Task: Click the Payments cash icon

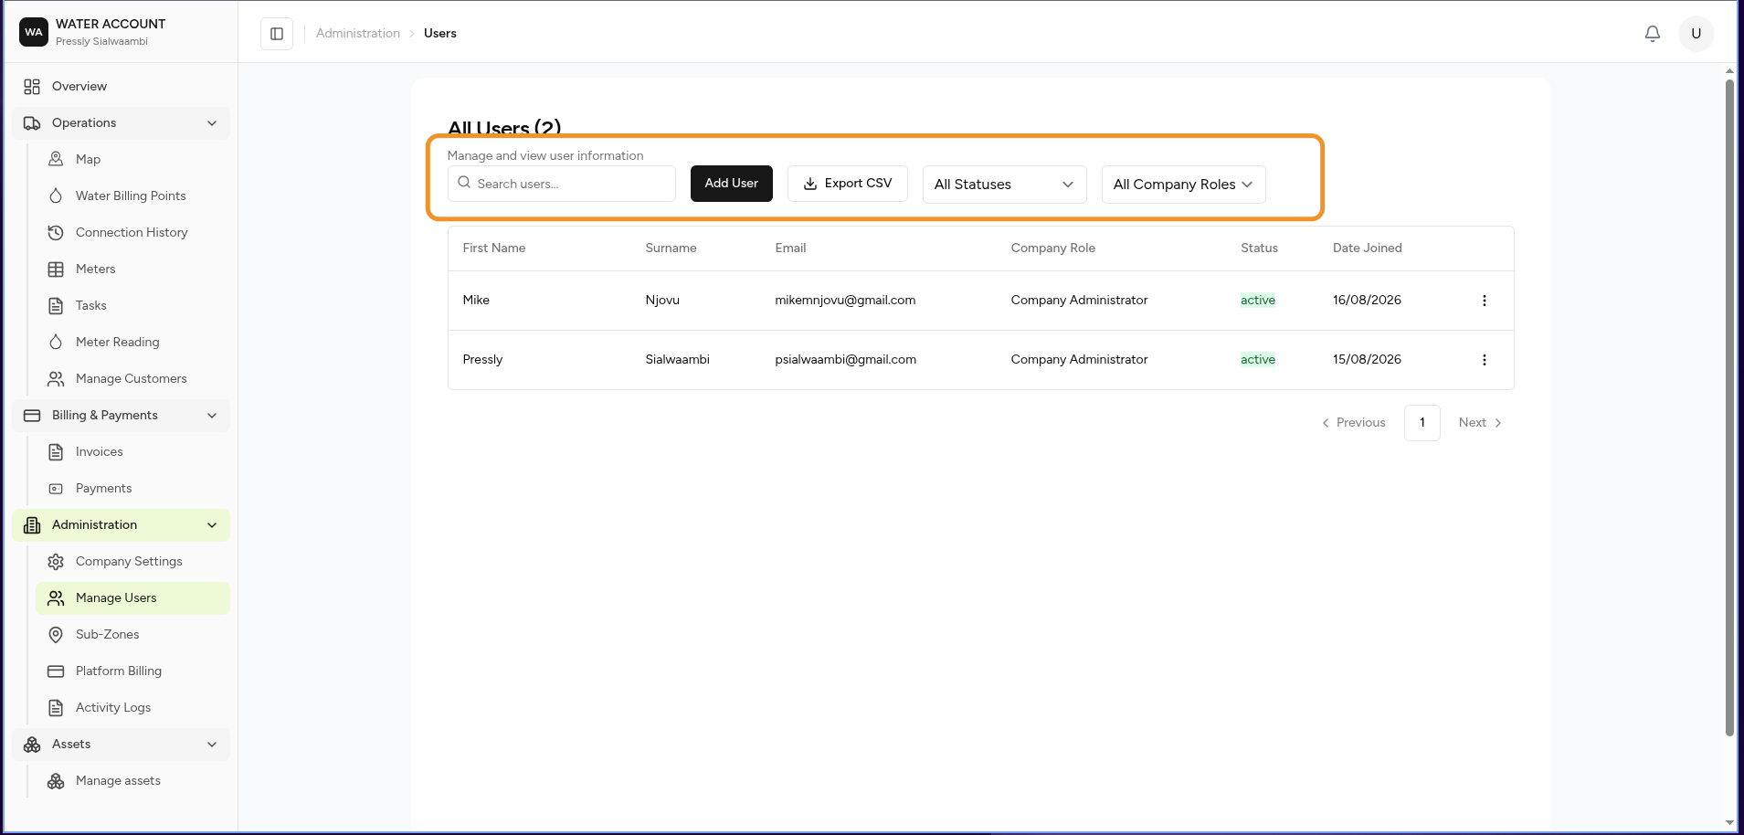Action: tap(56, 488)
